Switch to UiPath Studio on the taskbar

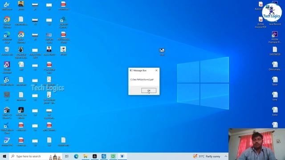104,156
